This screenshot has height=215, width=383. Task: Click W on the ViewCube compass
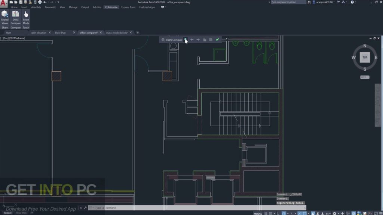point(353,57)
